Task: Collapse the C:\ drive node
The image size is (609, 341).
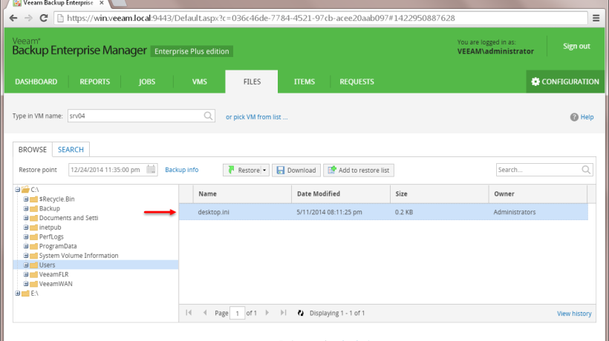Action: pyautogui.click(x=17, y=190)
